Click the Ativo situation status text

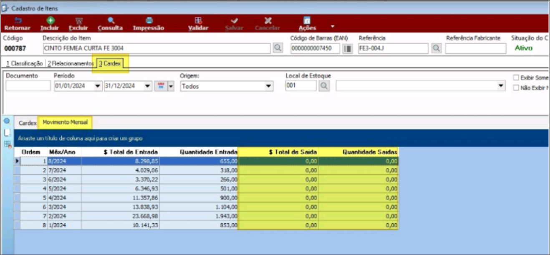(x=523, y=48)
